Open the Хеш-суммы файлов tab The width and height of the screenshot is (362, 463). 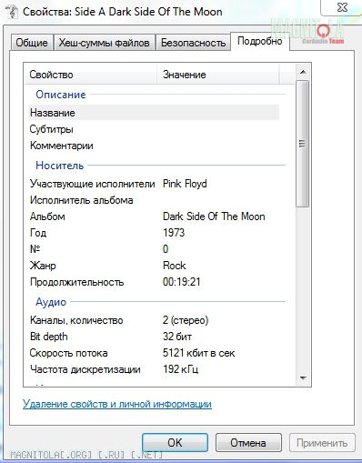104,43
